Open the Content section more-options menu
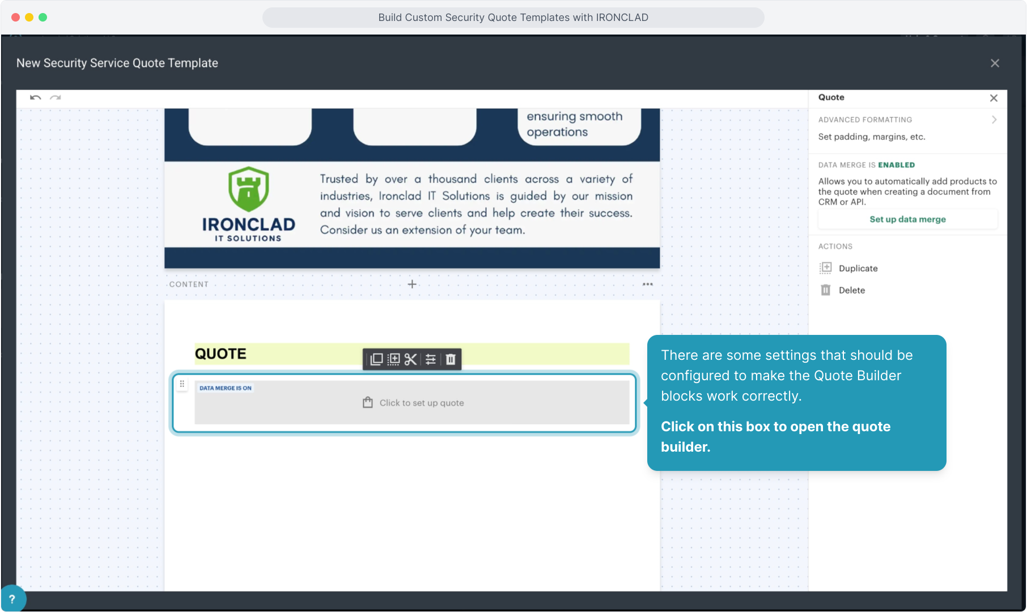This screenshot has width=1027, height=612. point(648,284)
